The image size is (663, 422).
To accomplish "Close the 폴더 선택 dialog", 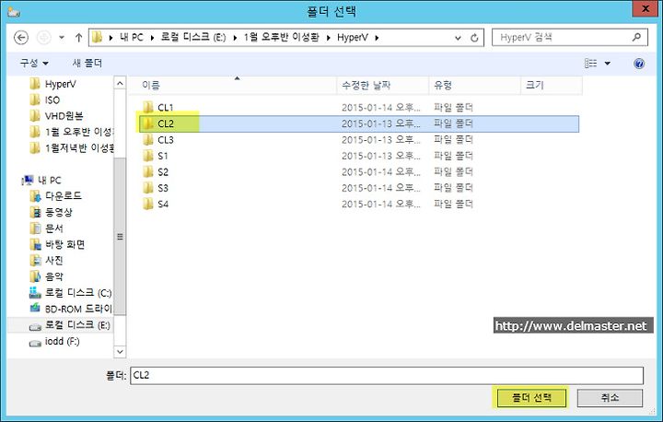I will coord(646,8).
